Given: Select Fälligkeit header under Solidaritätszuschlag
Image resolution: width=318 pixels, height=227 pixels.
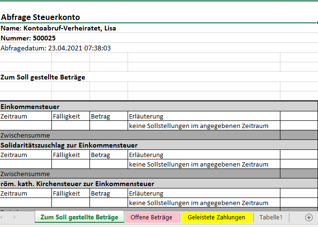Looking at the screenshot, I should coord(70,155).
